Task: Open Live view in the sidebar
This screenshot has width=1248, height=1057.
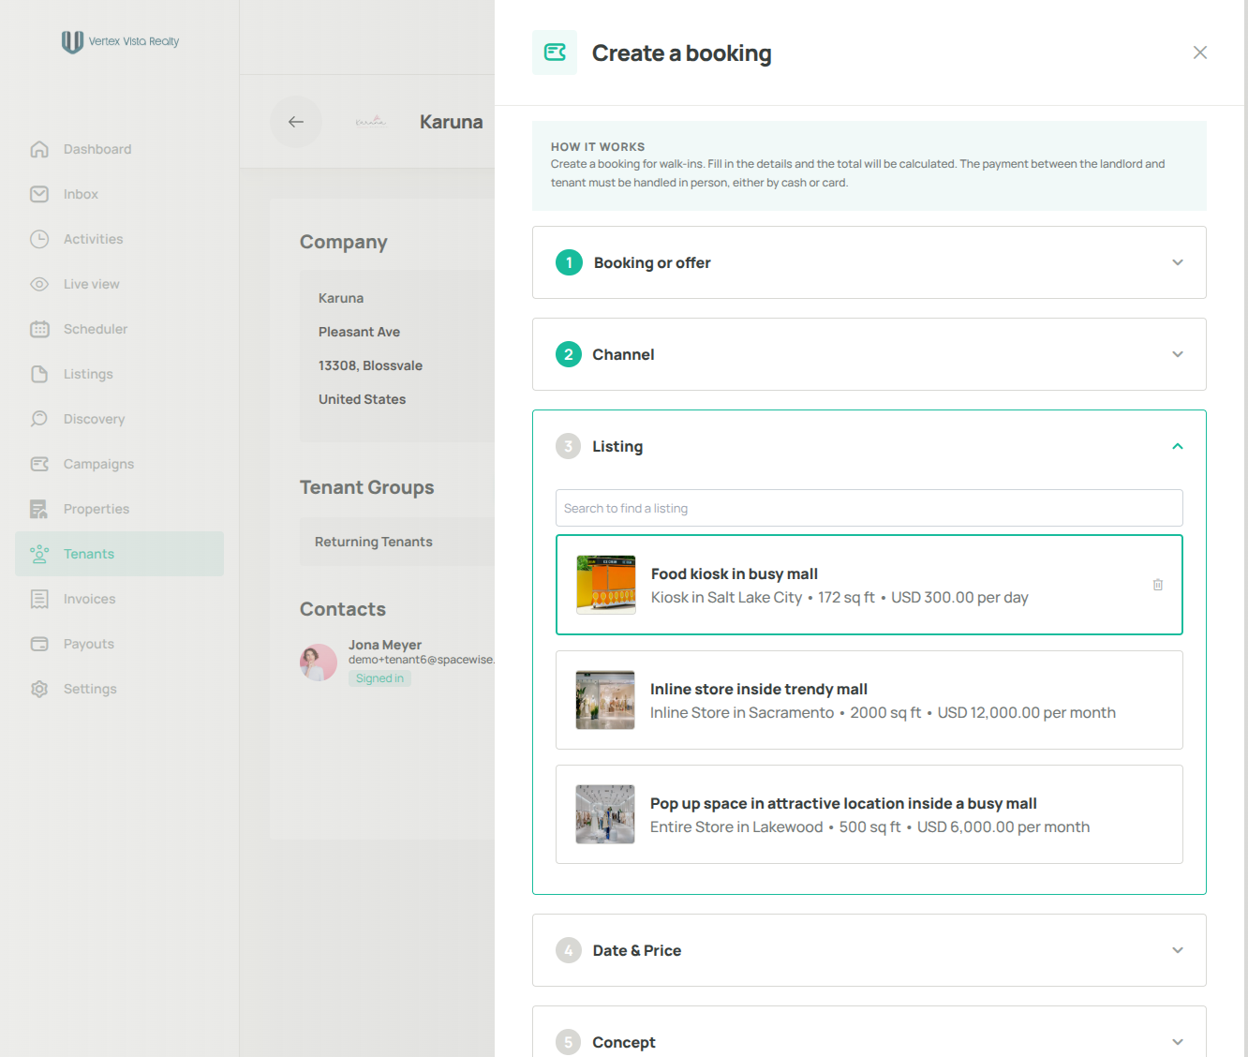Action: [120, 284]
